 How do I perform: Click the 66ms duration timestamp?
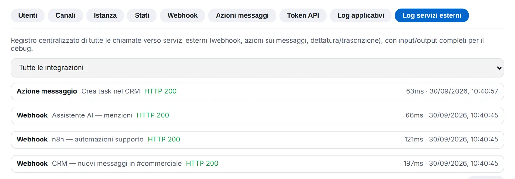(x=452, y=115)
